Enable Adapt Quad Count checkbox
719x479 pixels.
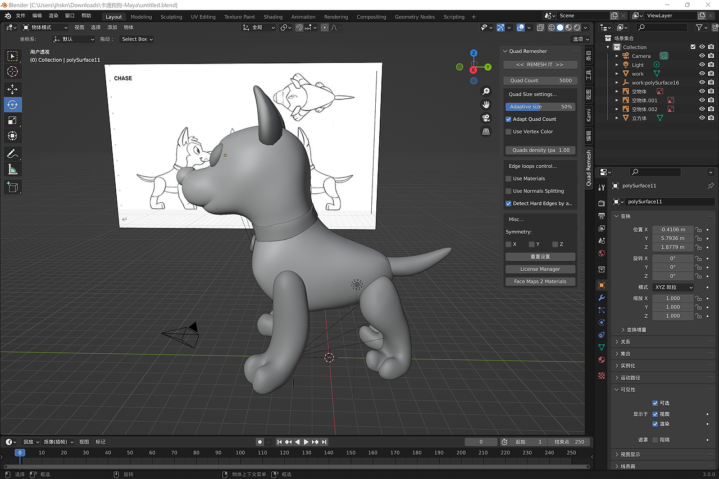(x=508, y=119)
